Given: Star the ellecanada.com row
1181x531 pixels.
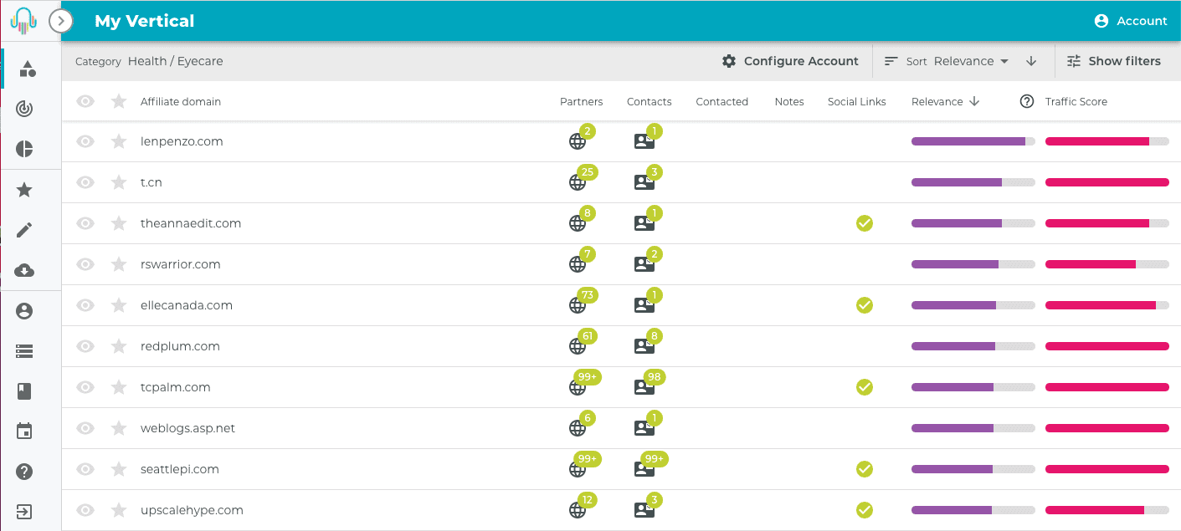Looking at the screenshot, I should [119, 305].
